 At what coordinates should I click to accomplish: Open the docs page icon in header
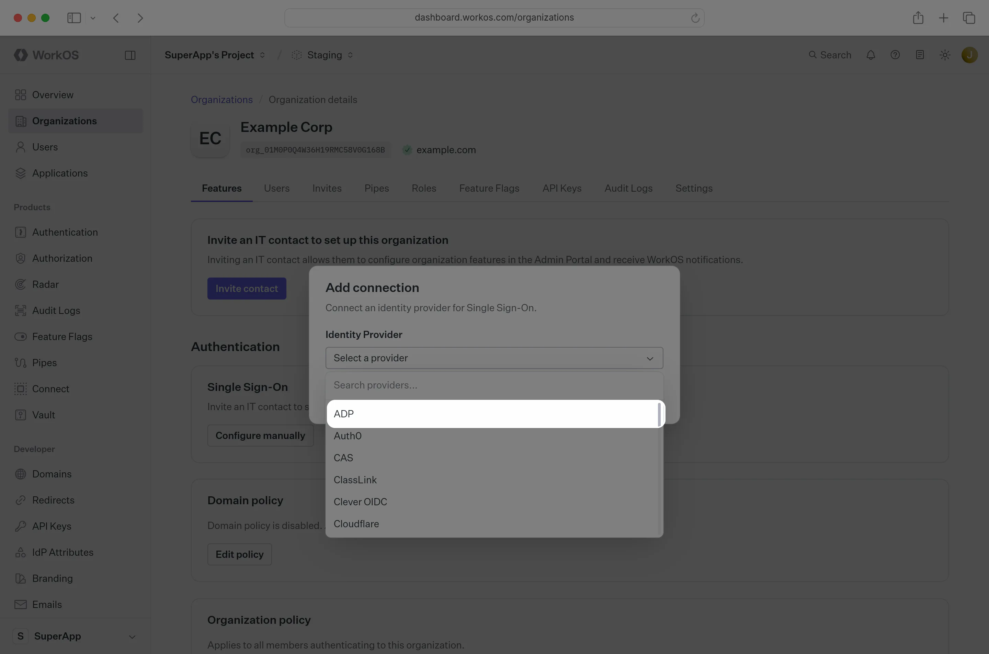[920, 55]
